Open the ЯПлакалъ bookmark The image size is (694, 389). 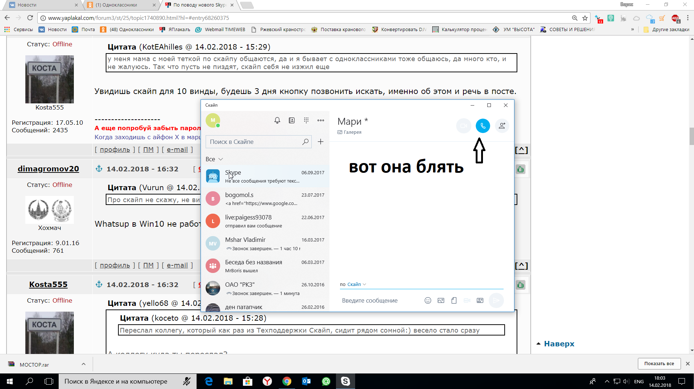click(175, 30)
